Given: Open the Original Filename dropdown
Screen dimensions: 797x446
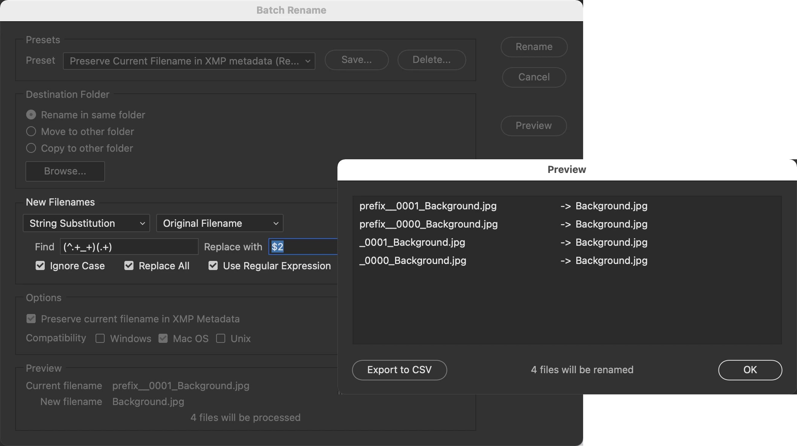Looking at the screenshot, I should [x=220, y=223].
